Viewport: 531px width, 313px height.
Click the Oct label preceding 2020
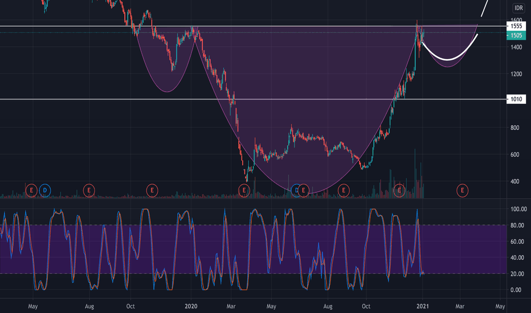click(130, 306)
